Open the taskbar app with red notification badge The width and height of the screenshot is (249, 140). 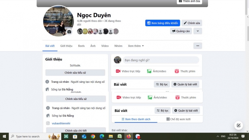coord(138,136)
